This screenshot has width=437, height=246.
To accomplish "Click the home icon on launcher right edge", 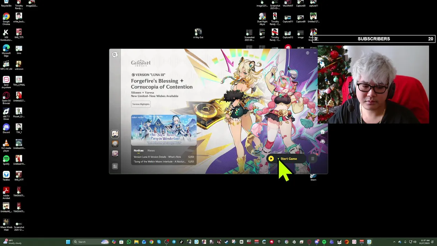I will (x=323, y=132).
